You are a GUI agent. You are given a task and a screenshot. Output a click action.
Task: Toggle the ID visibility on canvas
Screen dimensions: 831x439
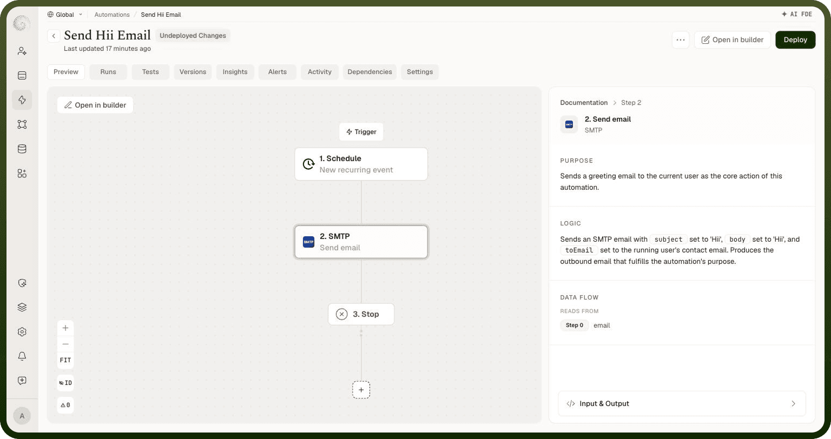point(65,383)
